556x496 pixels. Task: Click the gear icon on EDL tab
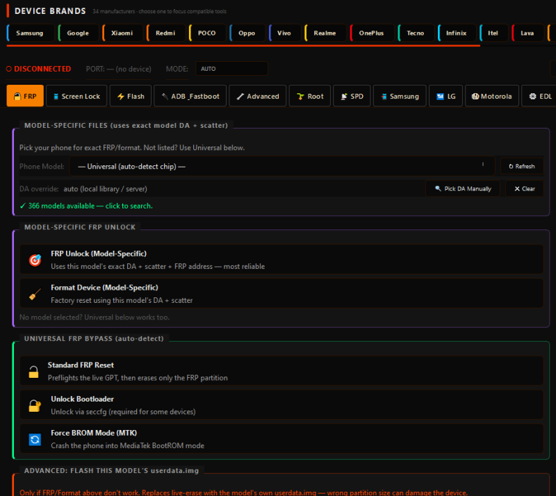(532, 97)
